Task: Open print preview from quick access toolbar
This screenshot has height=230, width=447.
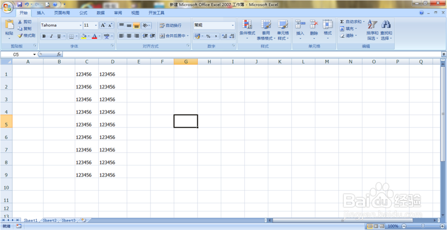Action: point(47,4)
